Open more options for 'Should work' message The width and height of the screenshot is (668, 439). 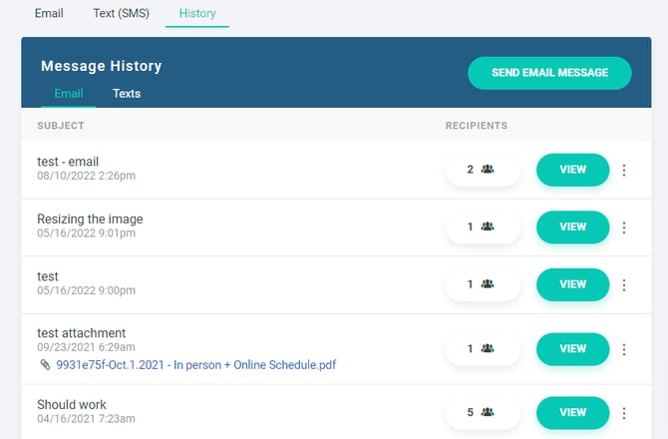(624, 412)
